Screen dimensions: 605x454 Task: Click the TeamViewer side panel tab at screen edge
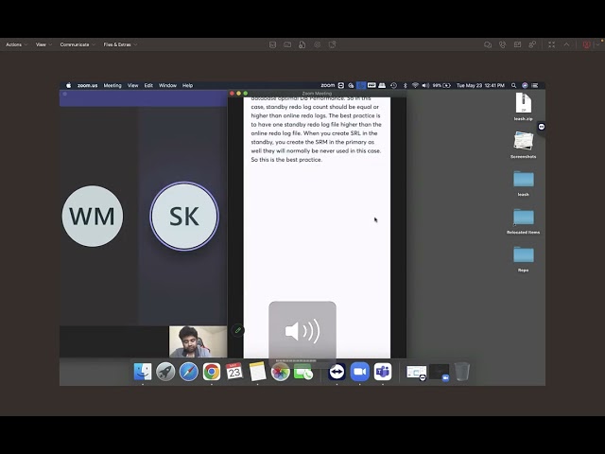pos(542,127)
